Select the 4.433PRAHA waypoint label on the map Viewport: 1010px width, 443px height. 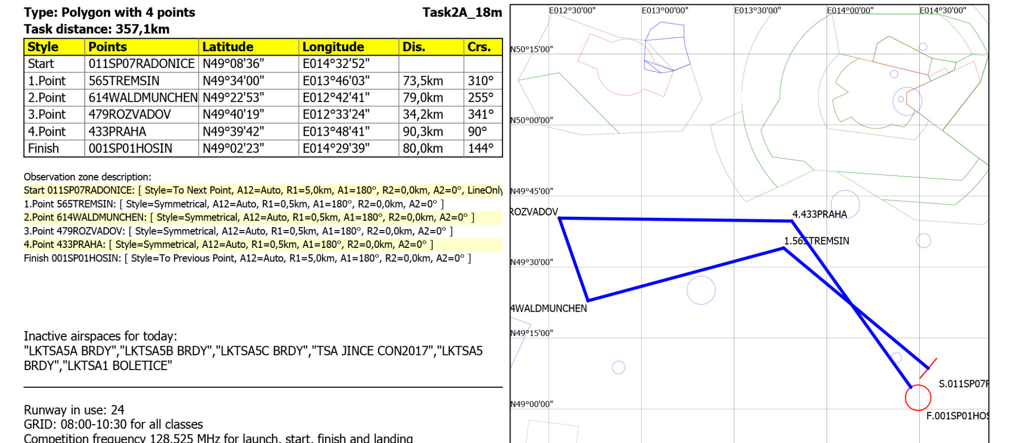[x=819, y=214]
